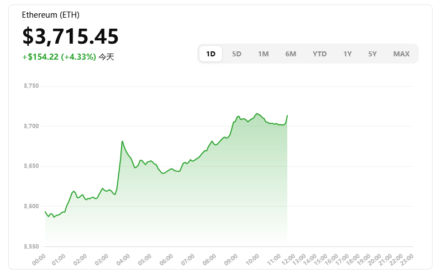Screen dimensions: 437x274
Task: Click the 23:00 time axis label
Action: (x=407, y=259)
